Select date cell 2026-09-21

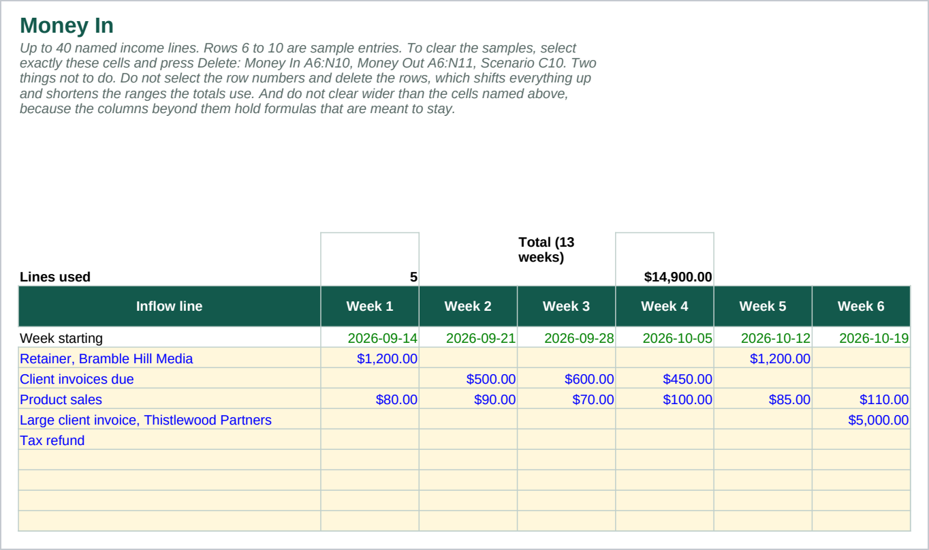[x=468, y=338]
